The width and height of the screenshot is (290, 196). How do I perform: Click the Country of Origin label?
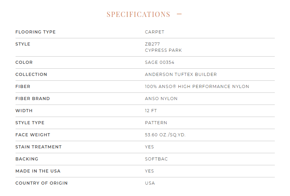pos(41,183)
